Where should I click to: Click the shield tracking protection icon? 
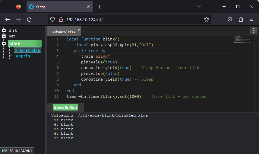click(52, 19)
